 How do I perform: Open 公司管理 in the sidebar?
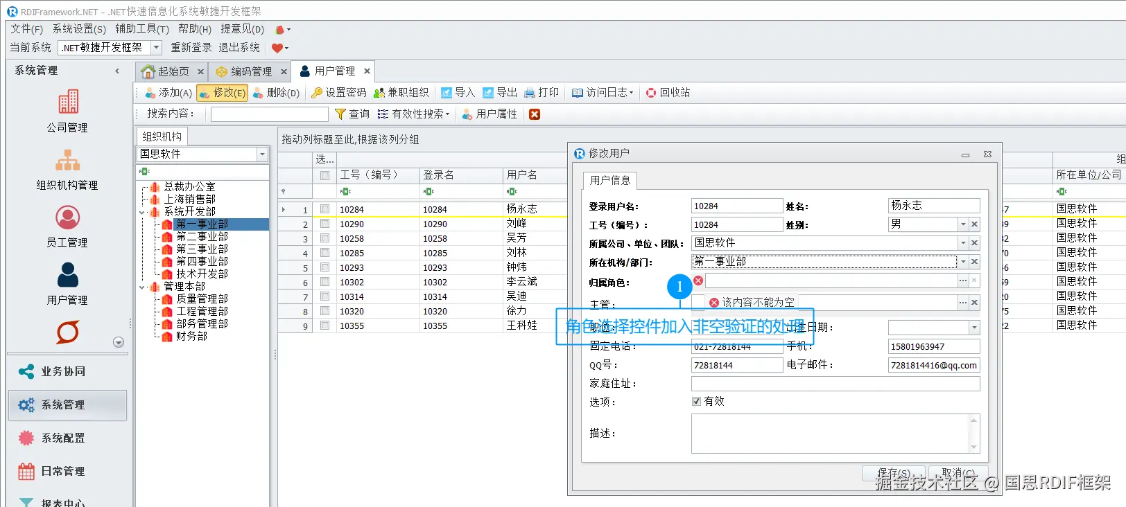tap(67, 111)
